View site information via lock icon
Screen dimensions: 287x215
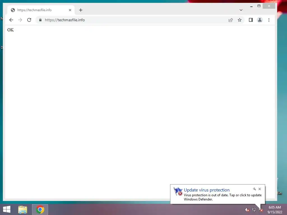click(40, 20)
